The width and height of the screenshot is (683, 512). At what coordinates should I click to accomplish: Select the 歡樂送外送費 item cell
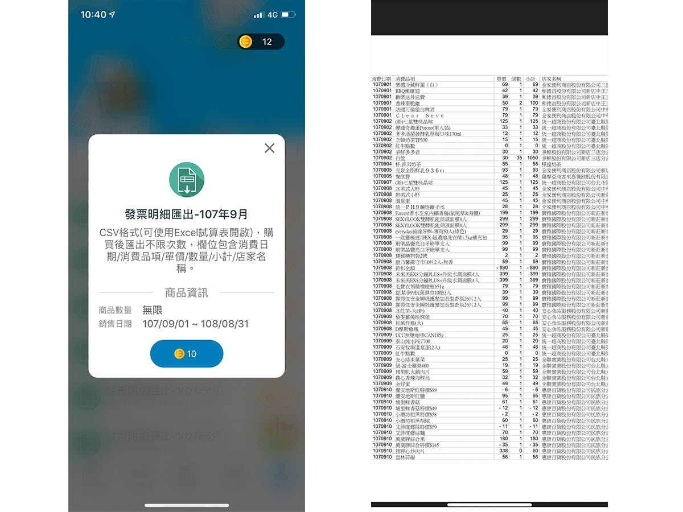pos(410,97)
